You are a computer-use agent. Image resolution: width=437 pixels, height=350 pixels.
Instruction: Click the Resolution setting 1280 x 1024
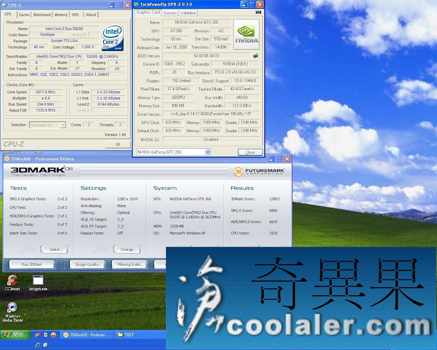[x=127, y=199]
